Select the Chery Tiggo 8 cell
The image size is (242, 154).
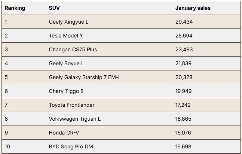point(66,91)
